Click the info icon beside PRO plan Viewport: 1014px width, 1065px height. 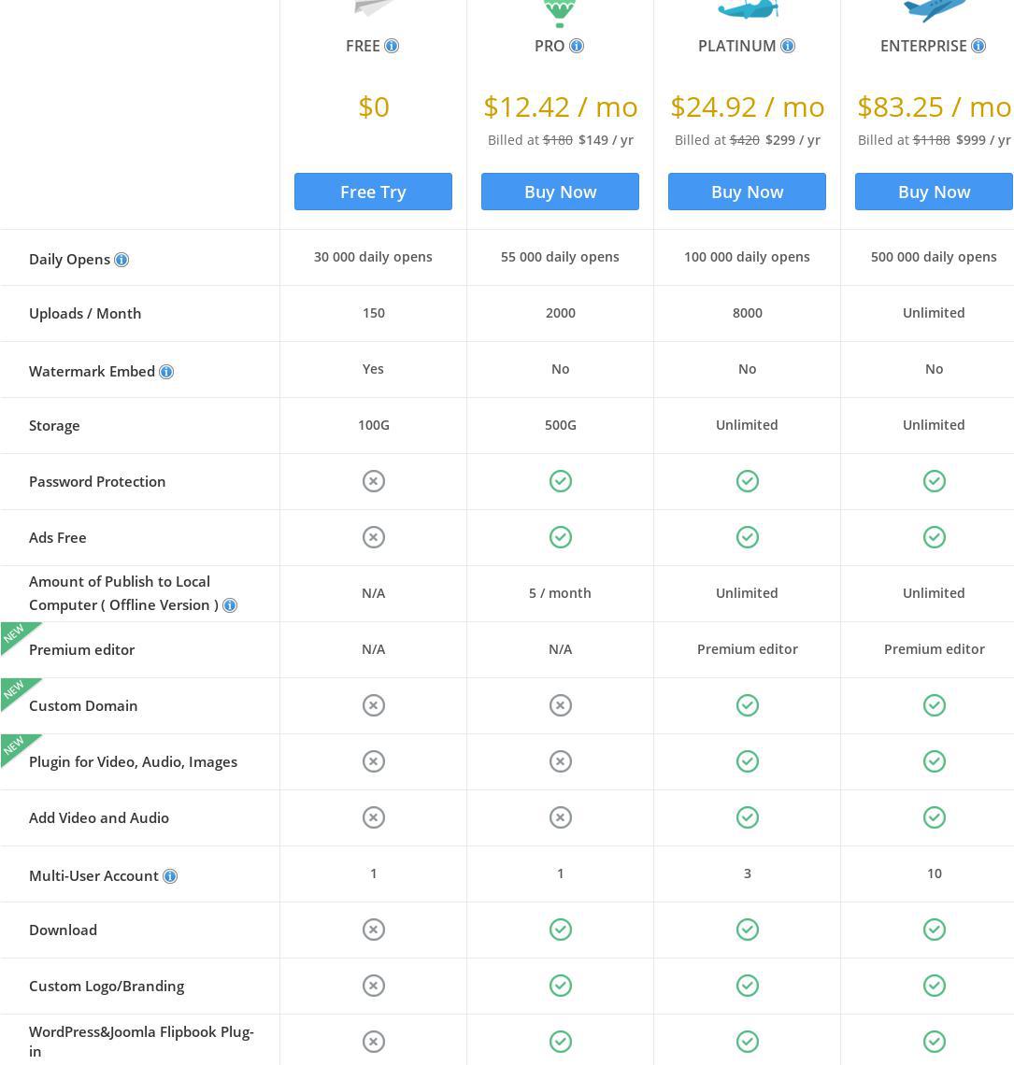coord(577,46)
